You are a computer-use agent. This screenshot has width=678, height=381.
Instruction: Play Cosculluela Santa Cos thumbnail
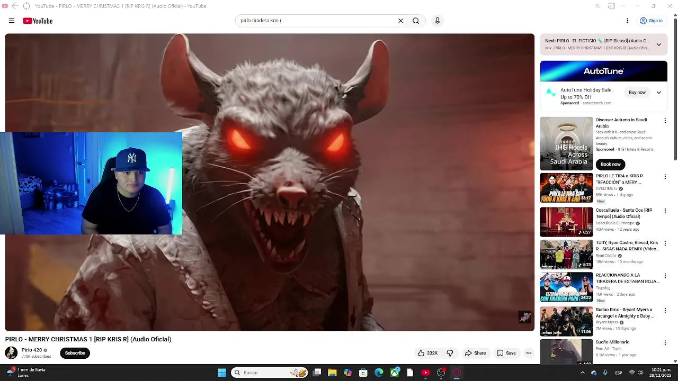[x=566, y=222]
